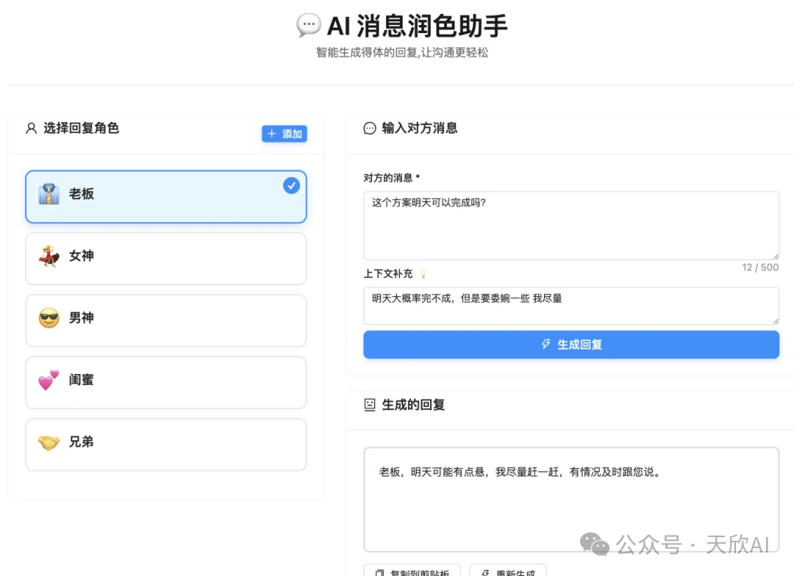The width and height of the screenshot is (794, 576).
Task: Click the blue checkmark on 老板 card
Action: tap(291, 186)
